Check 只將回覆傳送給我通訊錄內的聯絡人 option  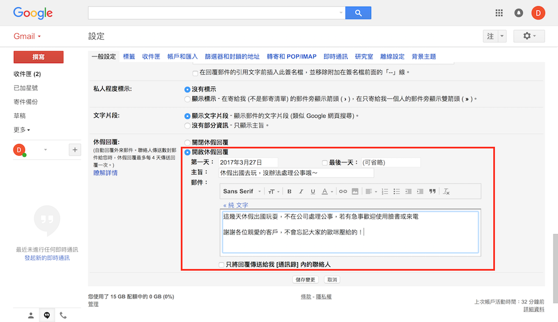click(222, 265)
